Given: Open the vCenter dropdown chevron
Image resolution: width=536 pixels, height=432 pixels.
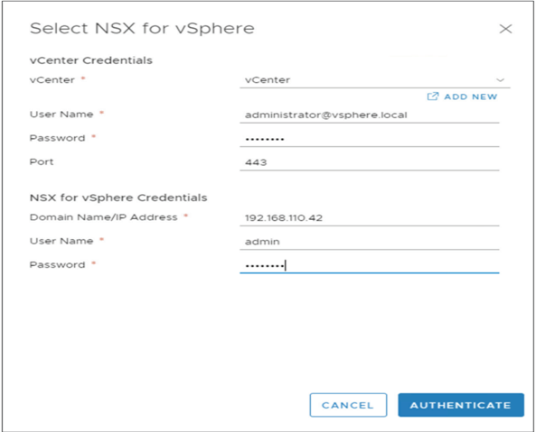Looking at the screenshot, I should [500, 80].
